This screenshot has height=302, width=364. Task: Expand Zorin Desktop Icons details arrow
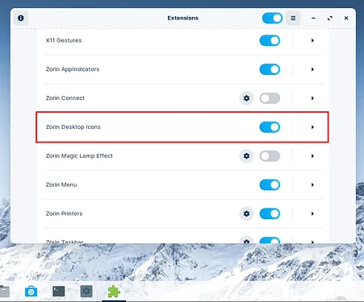[312, 127]
